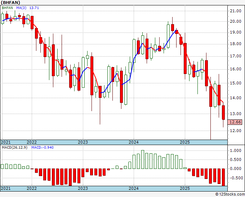Screen dimensions: 245x197
Task: Click the 16.00 price axis label
Action: pos(236,69)
